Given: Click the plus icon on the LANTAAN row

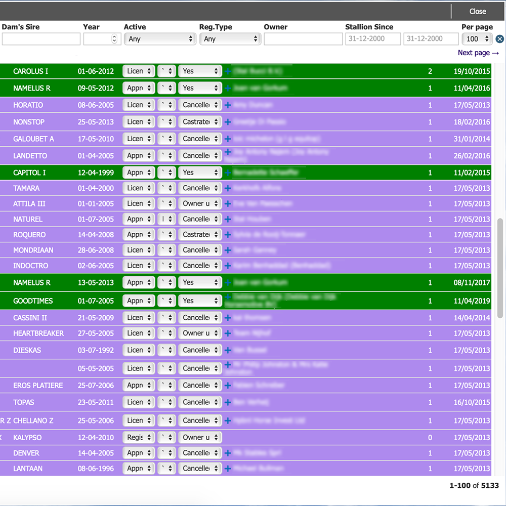Looking at the screenshot, I should click(x=228, y=469).
